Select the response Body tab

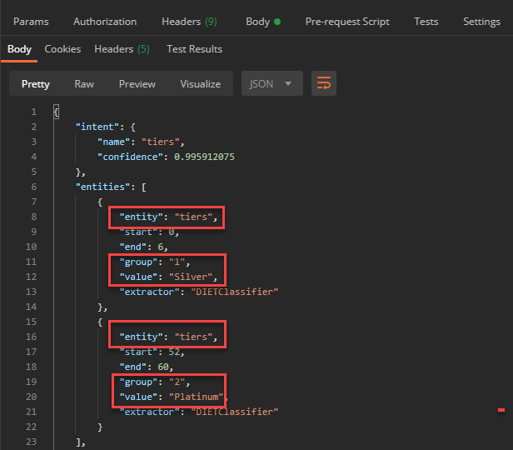(x=19, y=49)
